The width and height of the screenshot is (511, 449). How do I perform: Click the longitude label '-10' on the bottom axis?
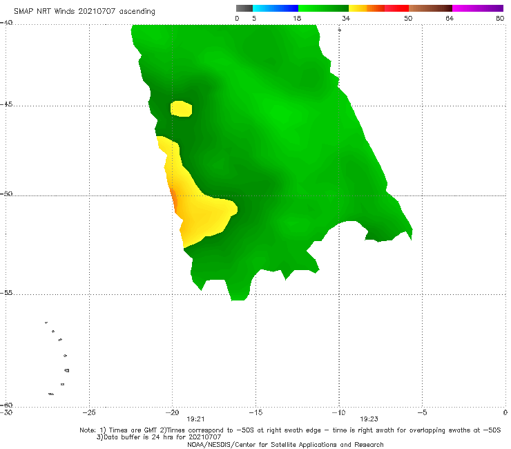tap(338, 412)
